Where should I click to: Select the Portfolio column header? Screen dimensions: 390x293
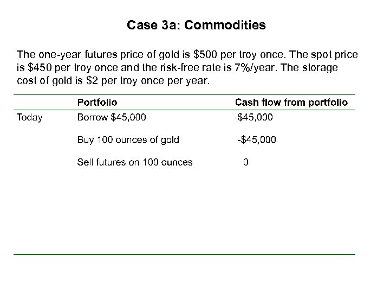[97, 102]
